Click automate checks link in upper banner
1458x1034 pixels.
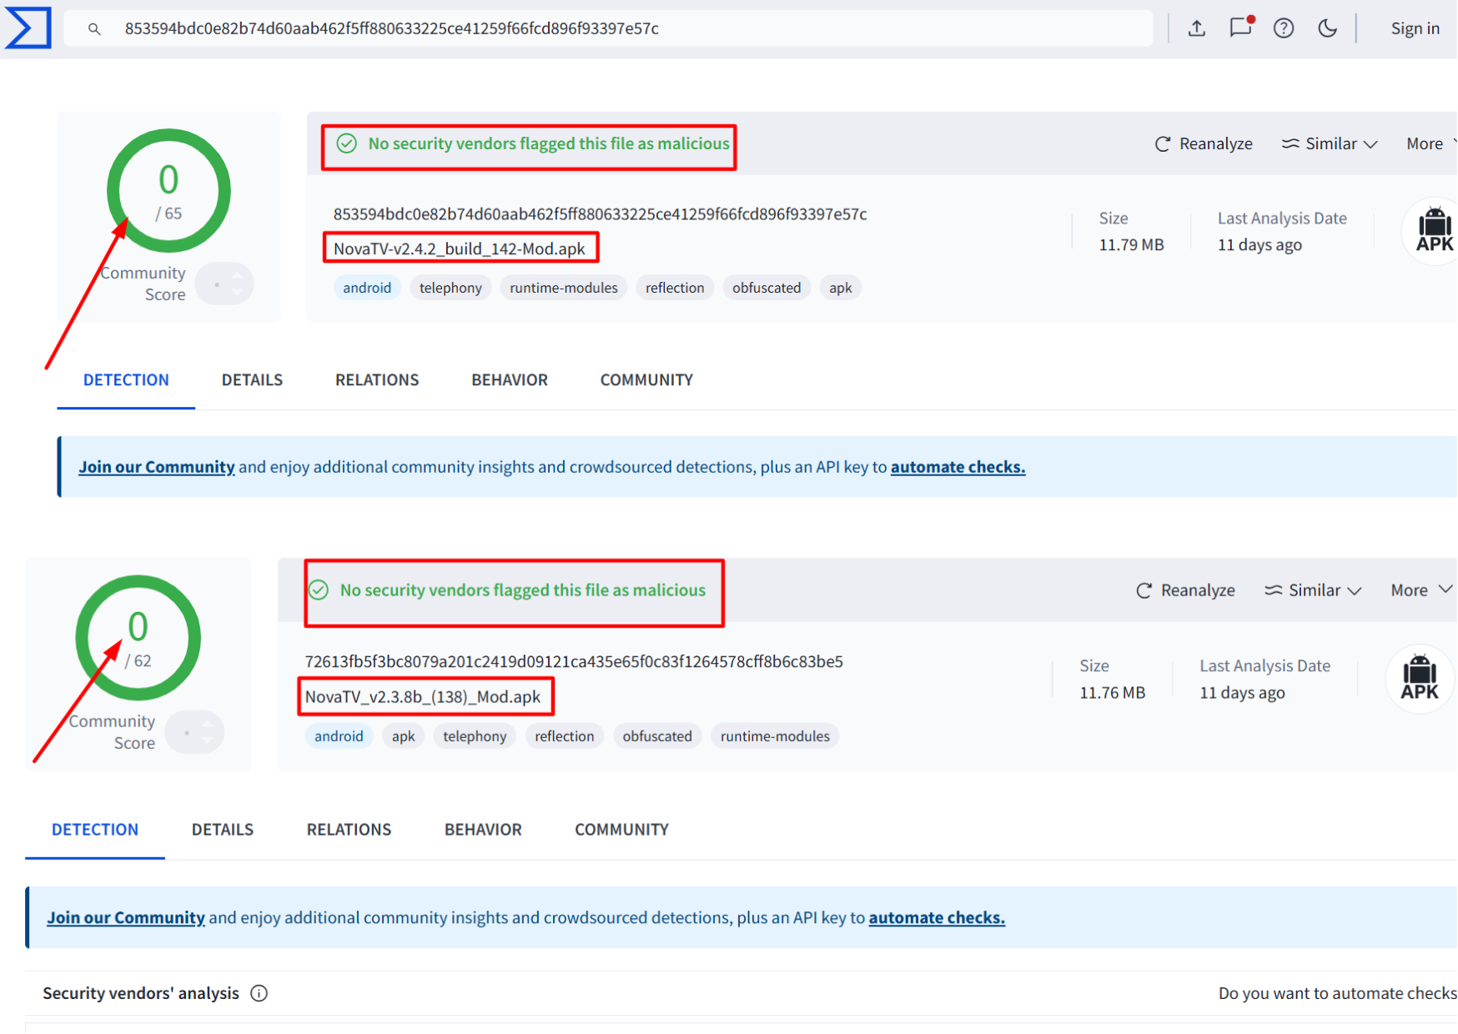pyautogui.click(x=958, y=467)
